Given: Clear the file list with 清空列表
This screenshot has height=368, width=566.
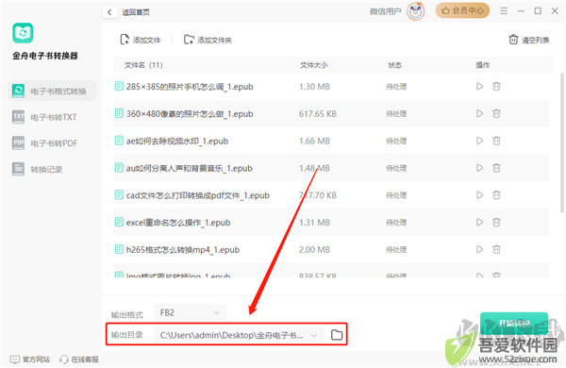Looking at the screenshot, I should (529, 40).
